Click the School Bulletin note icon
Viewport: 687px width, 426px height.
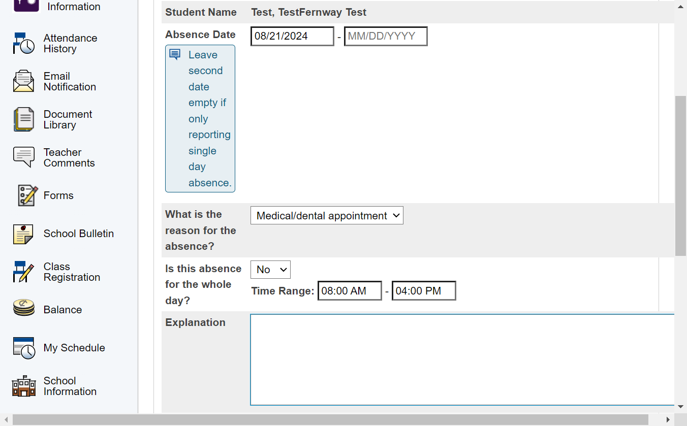point(24,234)
